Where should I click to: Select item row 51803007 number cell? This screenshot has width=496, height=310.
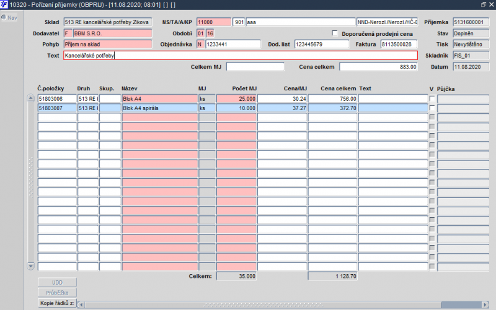click(x=57, y=108)
